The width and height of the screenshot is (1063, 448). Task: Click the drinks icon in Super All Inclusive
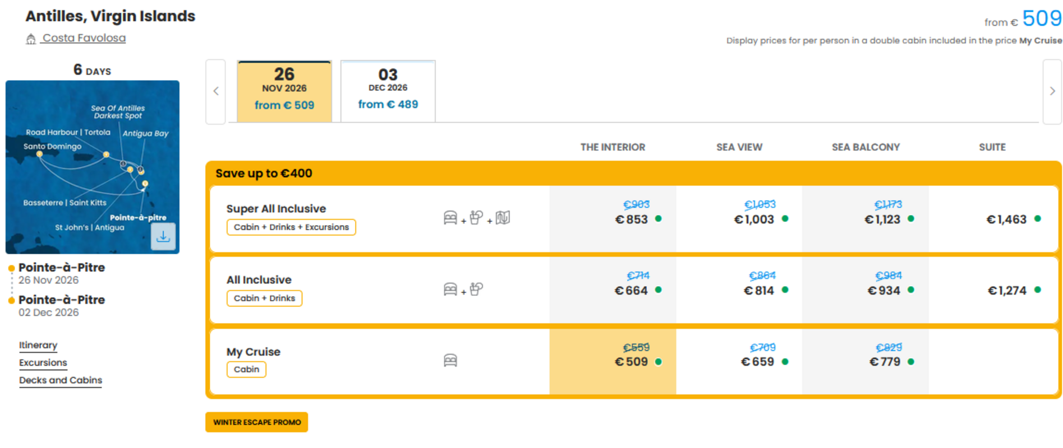coord(476,217)
